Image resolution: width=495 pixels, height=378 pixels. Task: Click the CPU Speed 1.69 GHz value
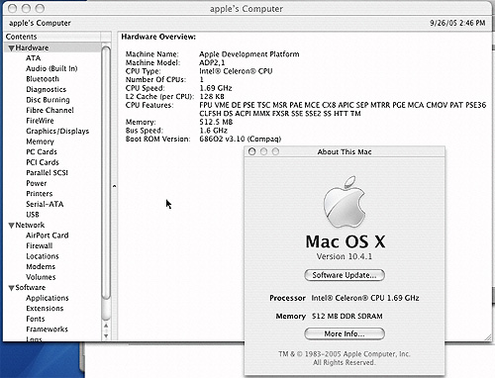click(216, 88)
